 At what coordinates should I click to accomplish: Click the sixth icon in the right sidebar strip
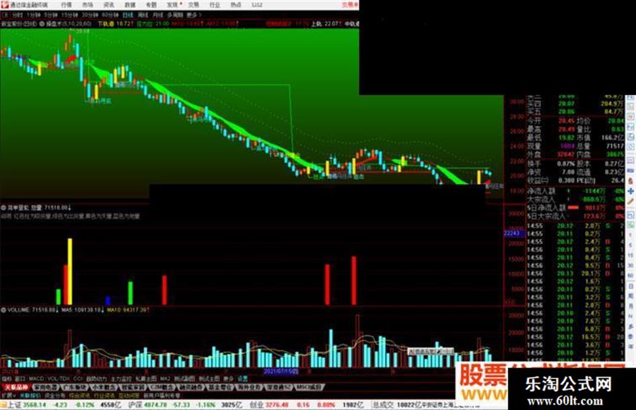pos(631,147)
